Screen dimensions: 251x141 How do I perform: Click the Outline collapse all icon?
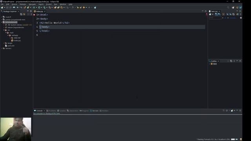tap(231, 61)
